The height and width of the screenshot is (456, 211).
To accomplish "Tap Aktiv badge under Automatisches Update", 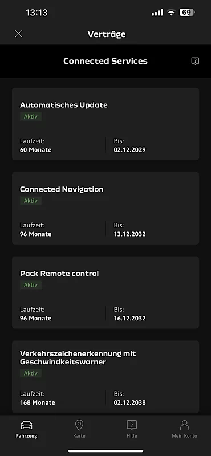I will tap(31, 117).
